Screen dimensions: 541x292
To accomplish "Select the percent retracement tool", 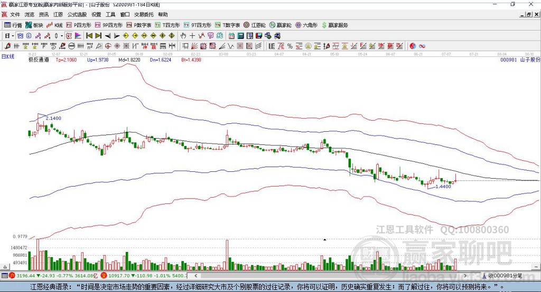I will [x=290, y=46].
